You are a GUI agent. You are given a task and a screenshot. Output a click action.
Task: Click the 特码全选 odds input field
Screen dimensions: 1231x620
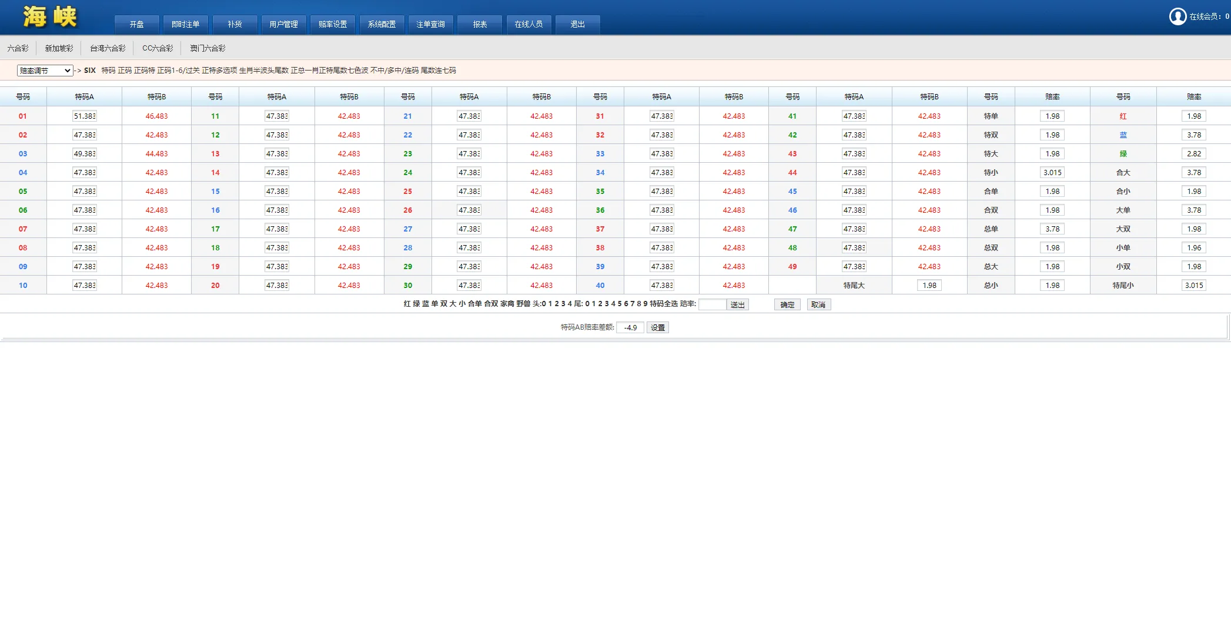[712, 304]
